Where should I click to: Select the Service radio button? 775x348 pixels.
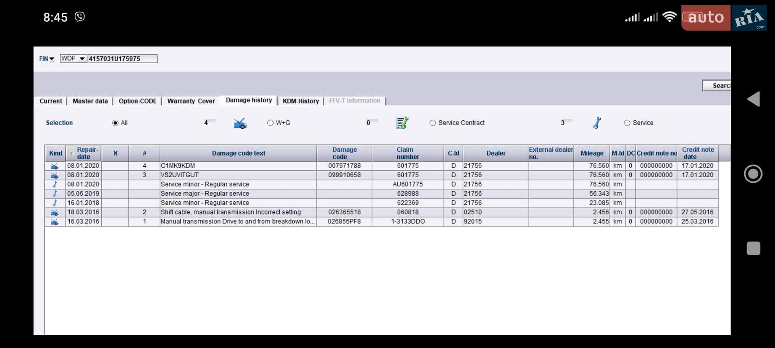(x=627, y=123)
